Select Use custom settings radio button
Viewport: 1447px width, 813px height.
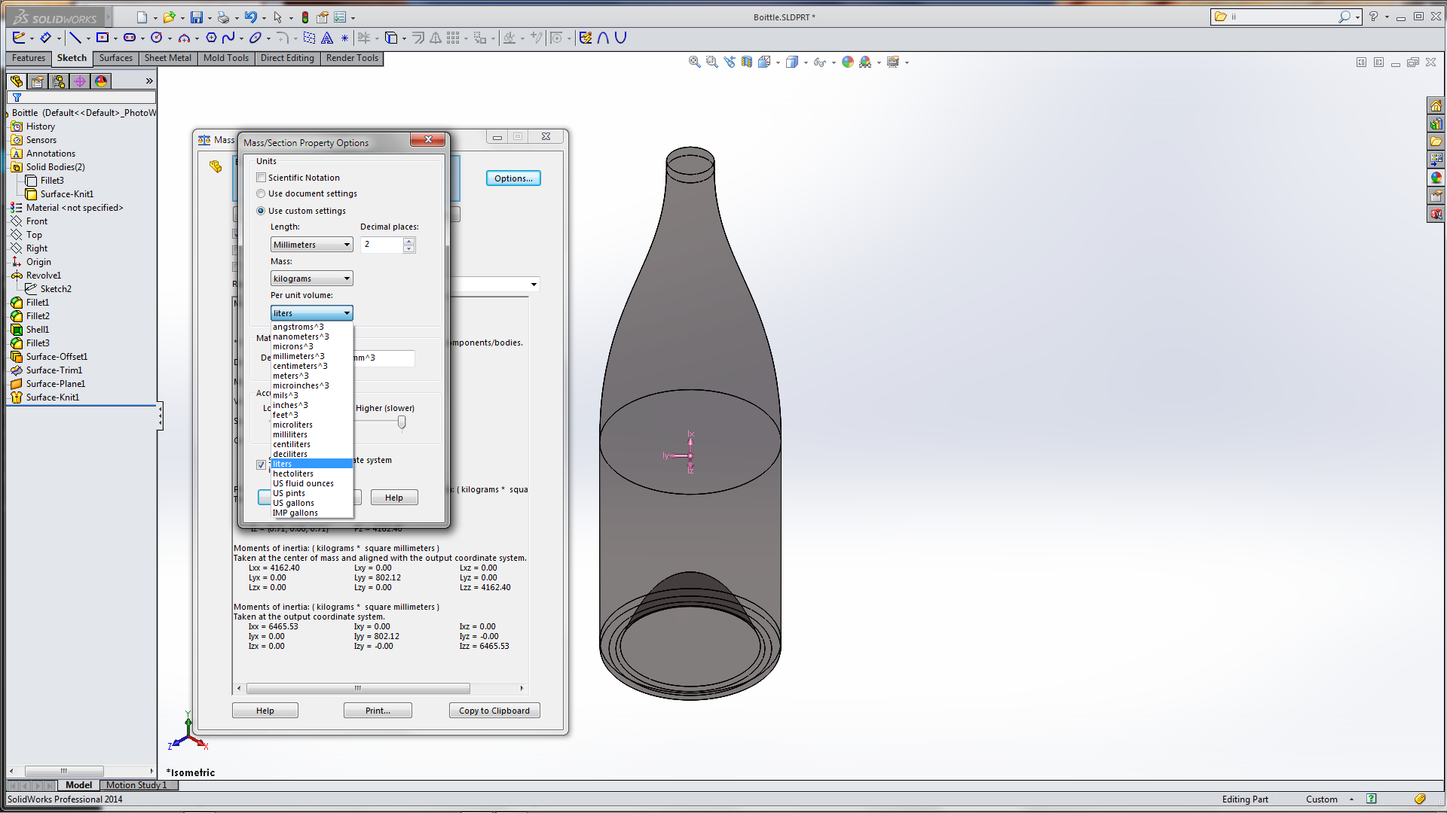click(262, 211)
